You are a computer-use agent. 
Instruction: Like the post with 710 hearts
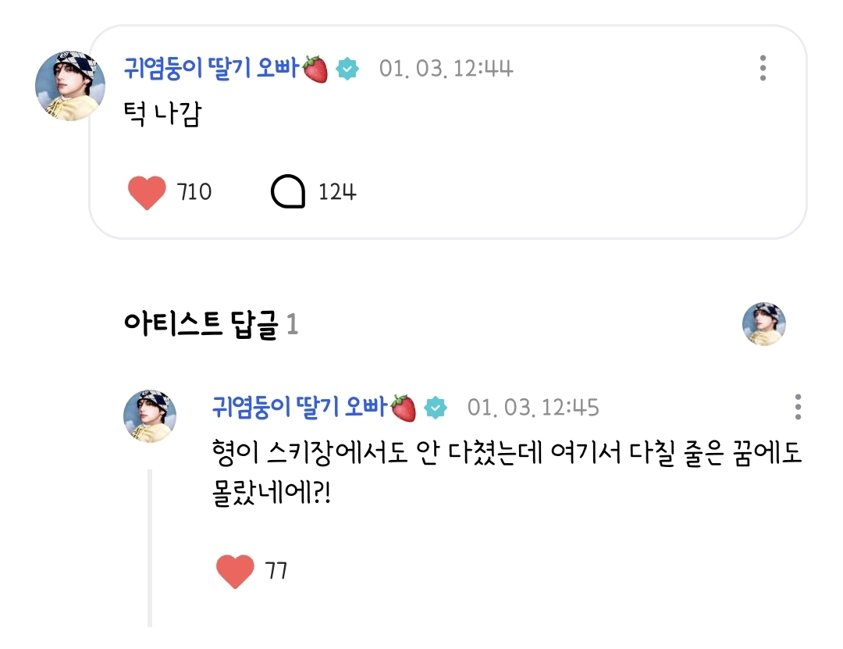147,192
